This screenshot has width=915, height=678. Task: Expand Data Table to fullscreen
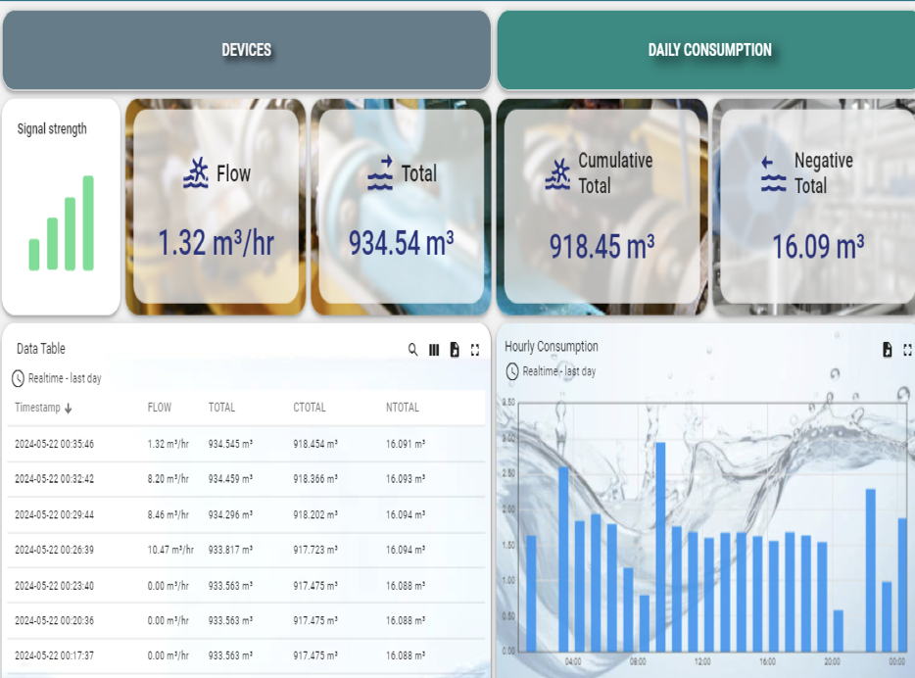(x=475, y=350)
